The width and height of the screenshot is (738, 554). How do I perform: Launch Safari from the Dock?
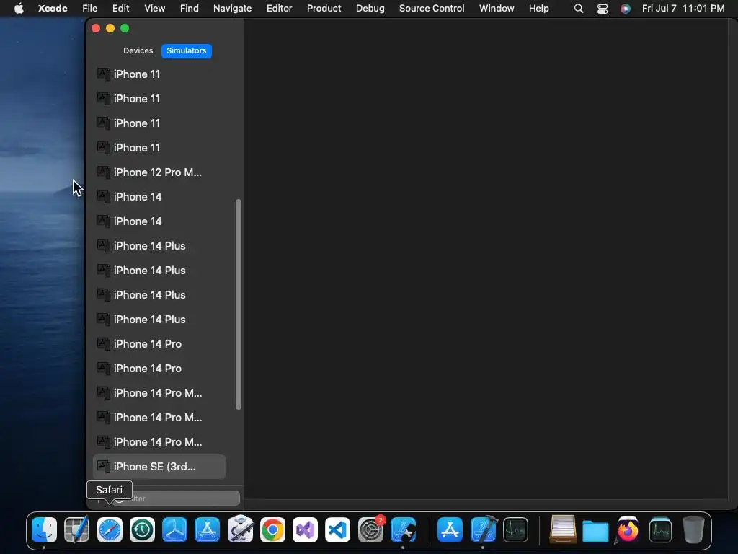tap(110, 530)
